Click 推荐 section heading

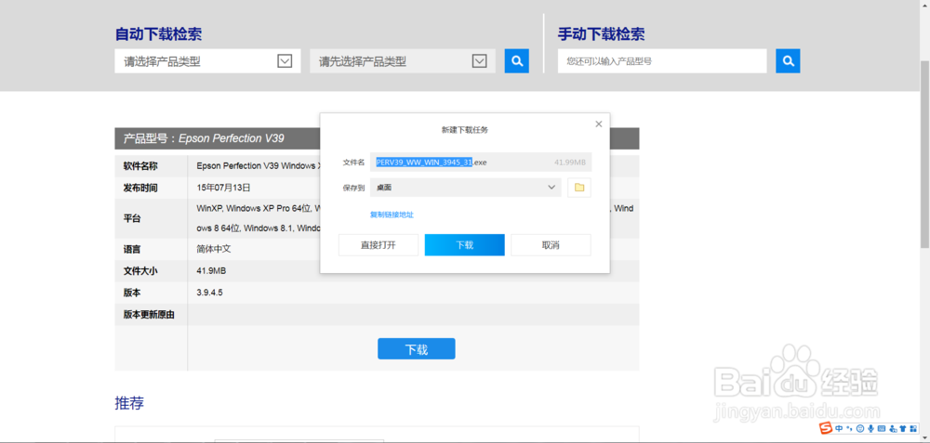(129, 403)
